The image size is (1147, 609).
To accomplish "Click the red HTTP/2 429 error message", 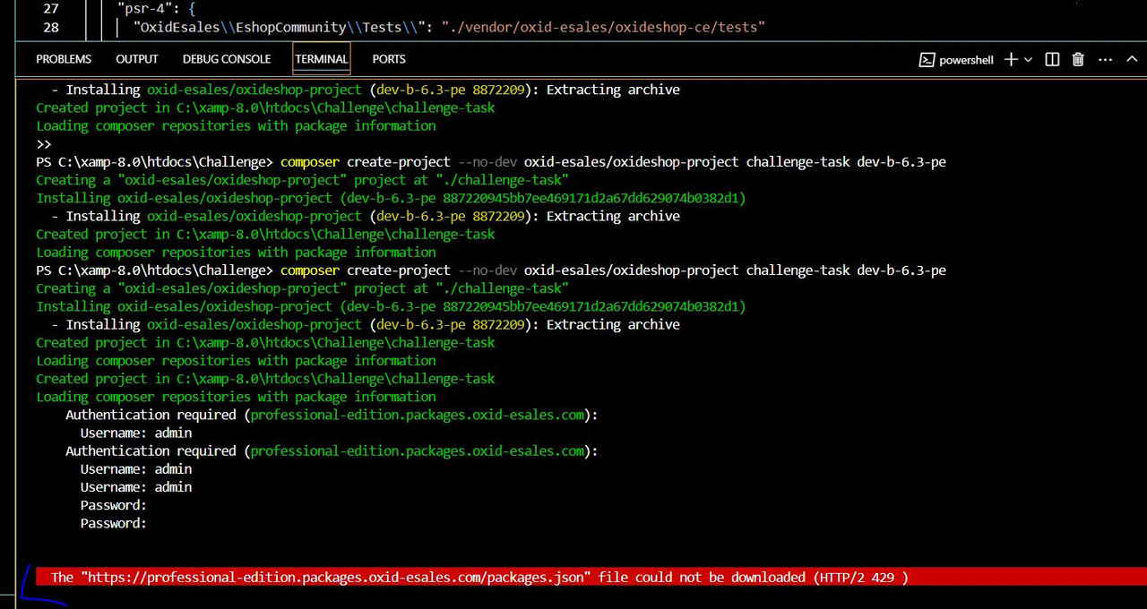I will [x=479, y=578].
